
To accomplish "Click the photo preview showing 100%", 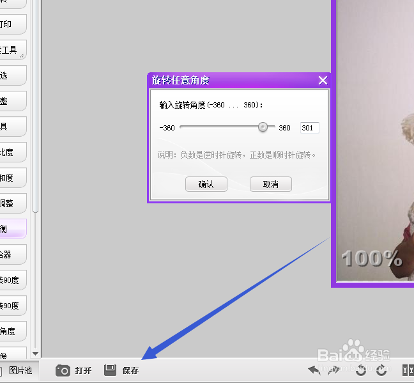I will [375, 140].
